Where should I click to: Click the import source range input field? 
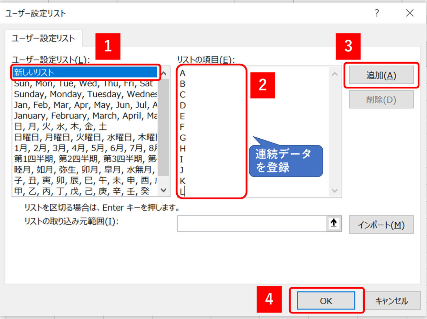[x=252, y=224]
